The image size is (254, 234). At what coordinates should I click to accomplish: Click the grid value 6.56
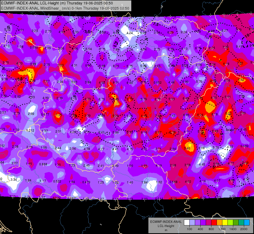click(x=227, y=80)
